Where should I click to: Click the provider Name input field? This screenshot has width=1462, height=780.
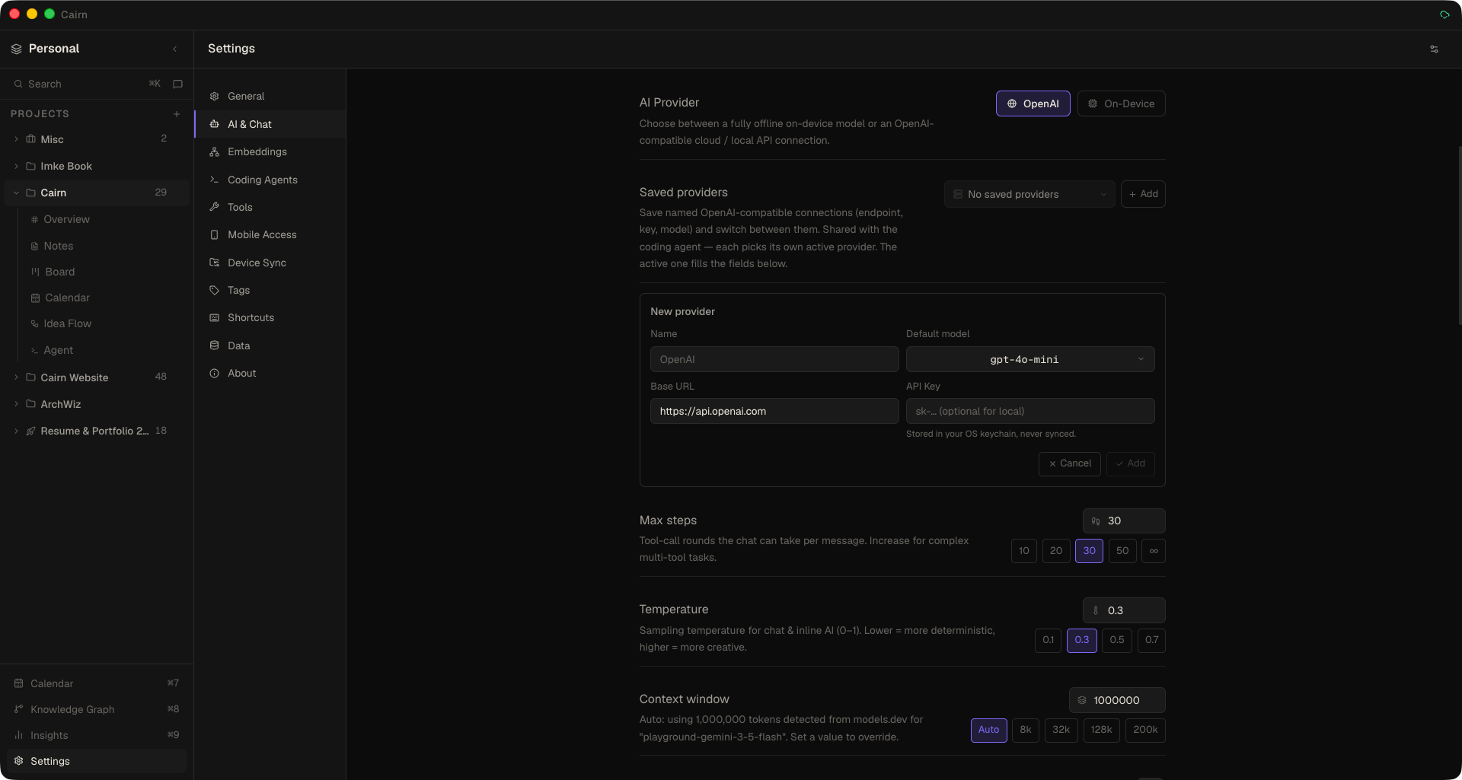coord(774,359)
